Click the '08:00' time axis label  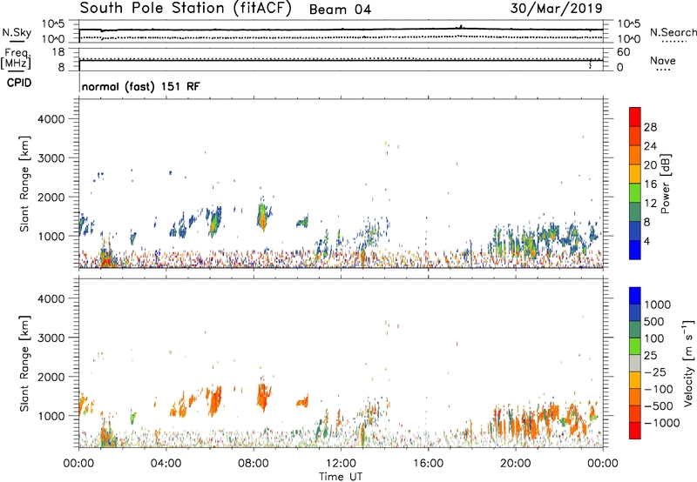[254, 464]
